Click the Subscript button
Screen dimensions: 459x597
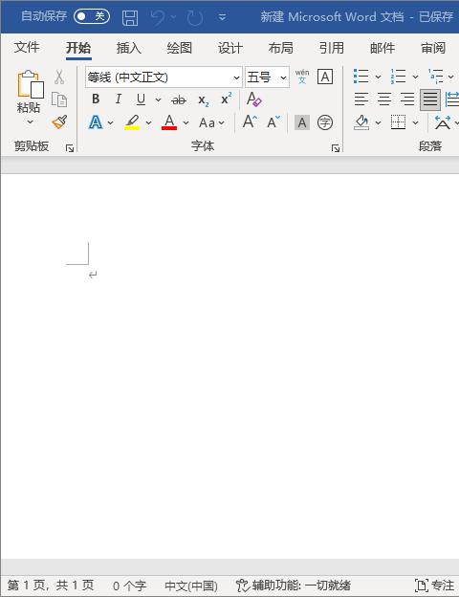[204, 100]
